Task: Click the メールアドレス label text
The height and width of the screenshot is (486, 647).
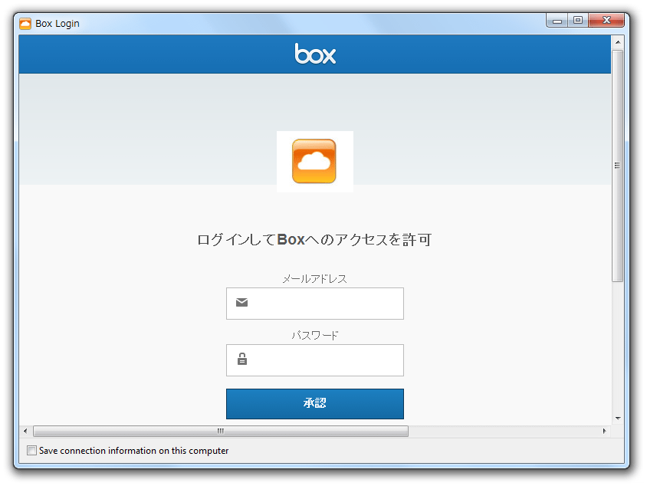Action: [314, 279]
